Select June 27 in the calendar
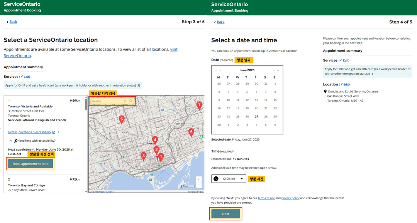This screenshot has height=223, width=417. [x=256, y=116]
